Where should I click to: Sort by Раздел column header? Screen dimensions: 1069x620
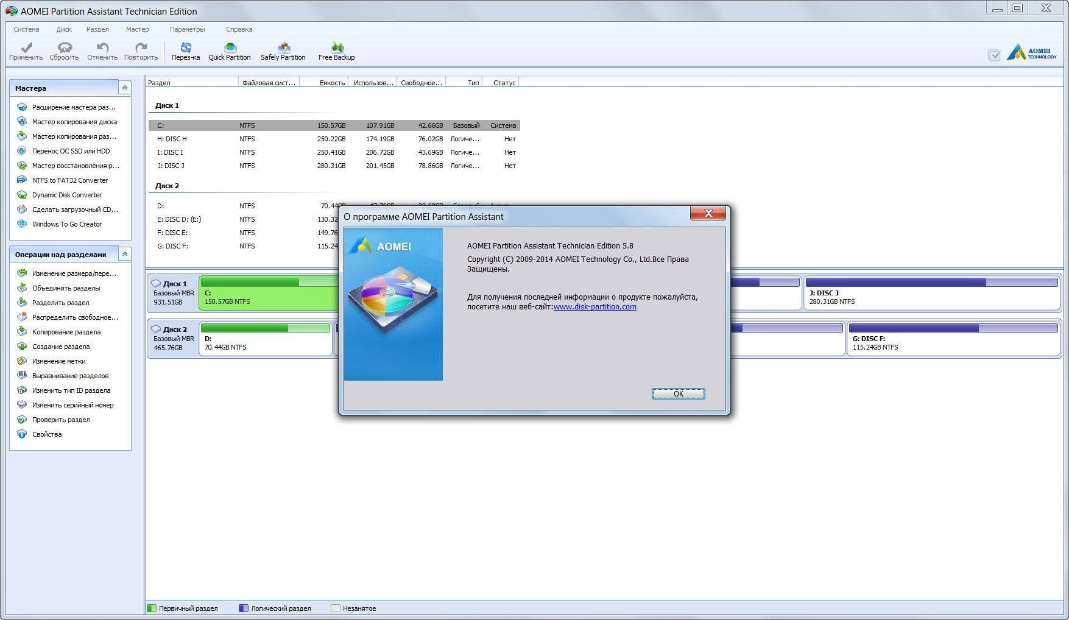(192, 83)
